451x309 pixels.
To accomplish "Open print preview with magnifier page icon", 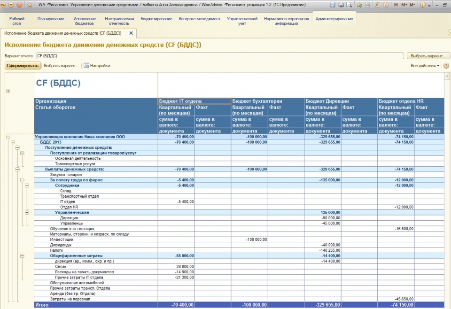I will [x=350, y=5].
